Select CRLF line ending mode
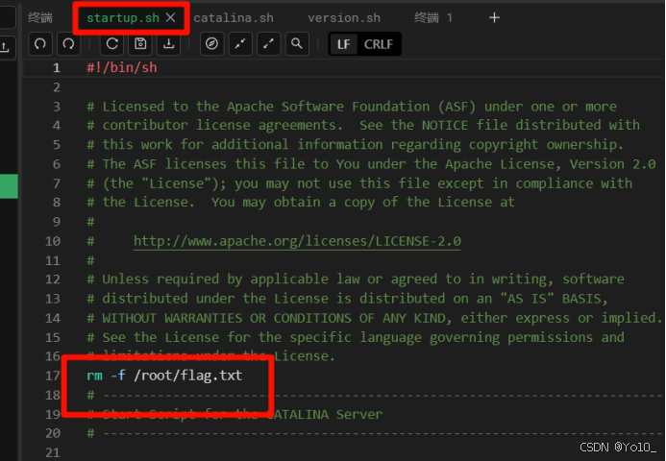Screen dimensions: 666x461 [x=379, y=44]
